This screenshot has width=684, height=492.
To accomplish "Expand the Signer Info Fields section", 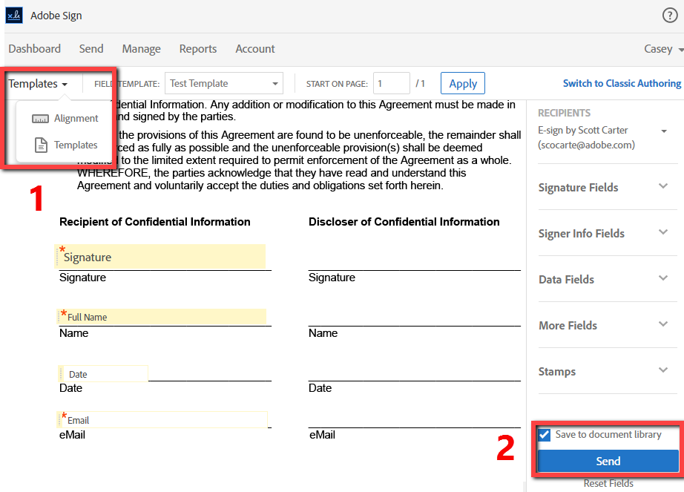I will pyautogui.click(x=663, y=233).
